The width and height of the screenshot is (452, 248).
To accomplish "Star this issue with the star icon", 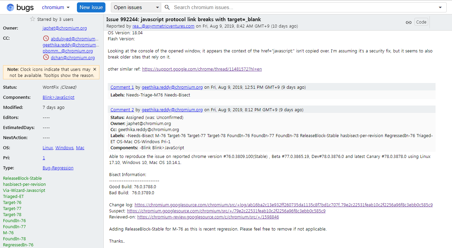I will (33, 19).
